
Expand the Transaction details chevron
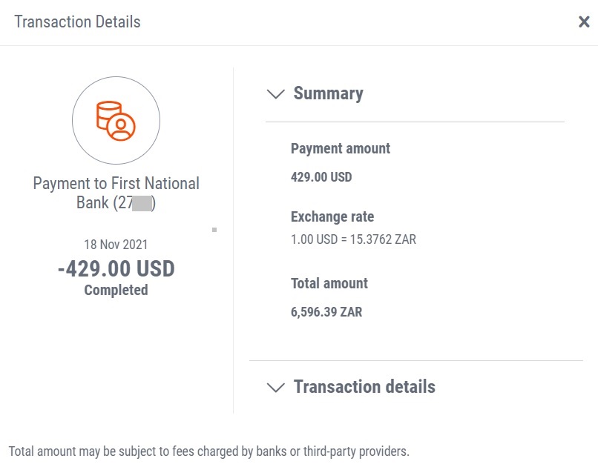(275, 388)
